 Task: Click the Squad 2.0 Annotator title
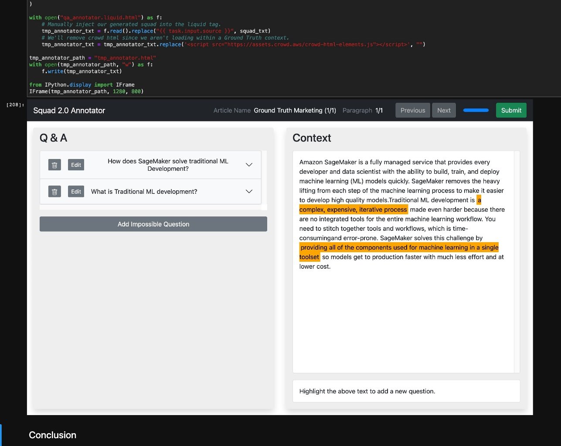[x=69, y=111]
